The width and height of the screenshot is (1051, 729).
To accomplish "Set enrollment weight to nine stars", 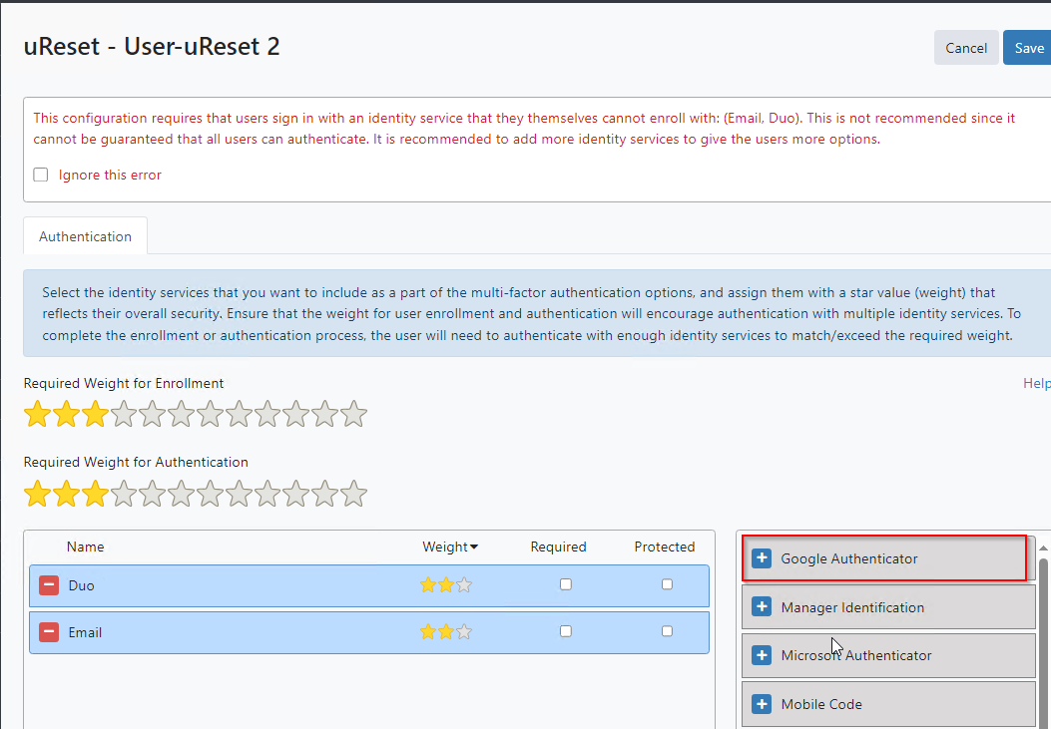I will 267,415.
